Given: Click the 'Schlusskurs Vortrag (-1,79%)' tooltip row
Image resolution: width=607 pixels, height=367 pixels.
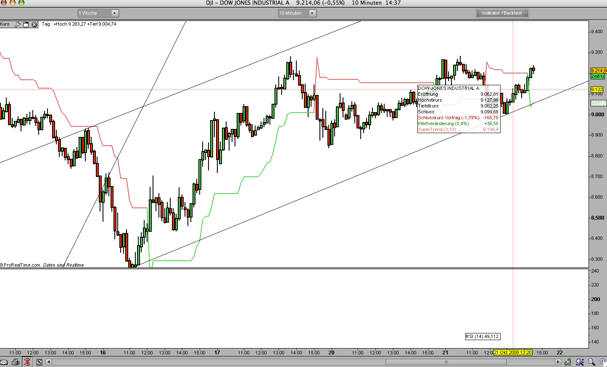Looking at the screenshot, I should tap(458, 118).
